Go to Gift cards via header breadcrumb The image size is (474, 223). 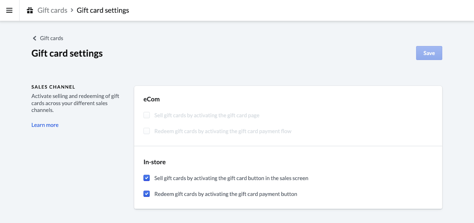click(52, 10)
